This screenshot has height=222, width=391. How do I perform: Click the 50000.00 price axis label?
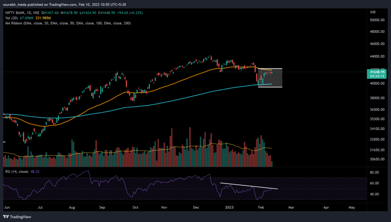tap(377, 20)
